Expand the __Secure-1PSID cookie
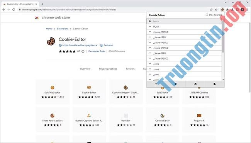Viewport: 251px width, 143px height. click(150, 37)
